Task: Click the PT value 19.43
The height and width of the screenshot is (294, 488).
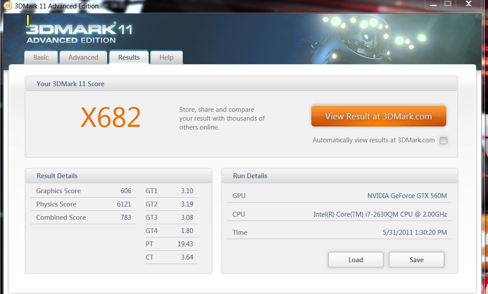Action: click(x=185, y=244)
